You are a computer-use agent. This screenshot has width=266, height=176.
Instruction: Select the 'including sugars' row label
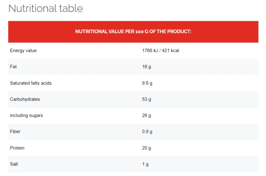click(26, 116)
